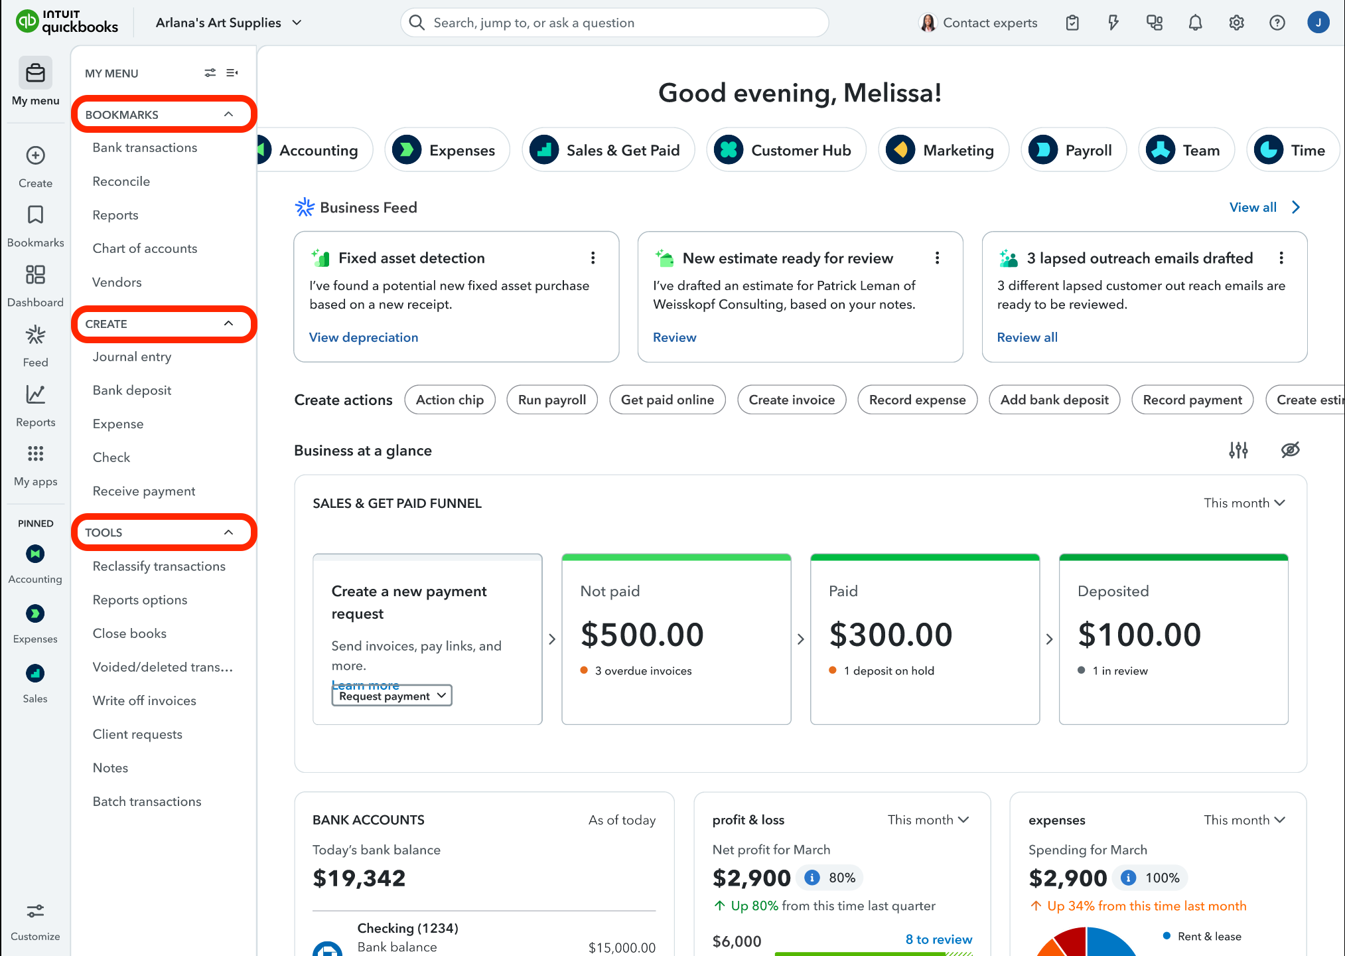Select the Payroll tab chip
Viewport: 1345px width, 956px height.
click(x=1073, y=151)
